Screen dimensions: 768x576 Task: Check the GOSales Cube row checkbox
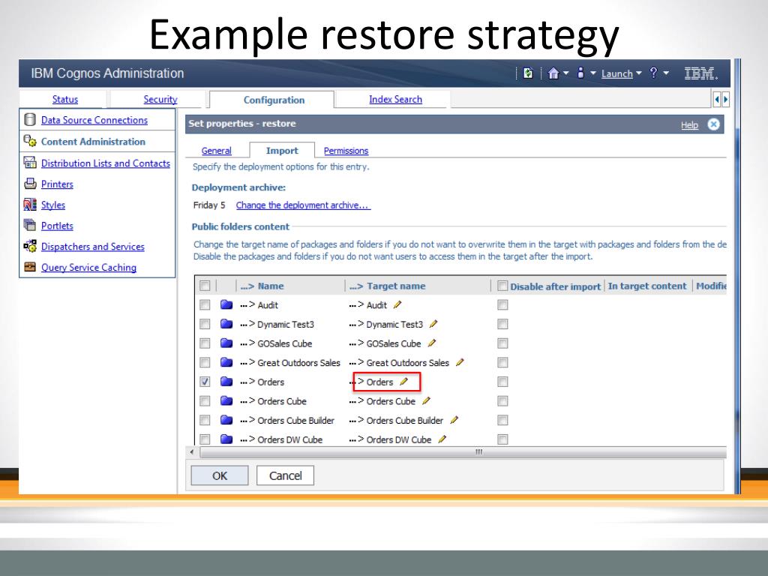coord(205,343)
